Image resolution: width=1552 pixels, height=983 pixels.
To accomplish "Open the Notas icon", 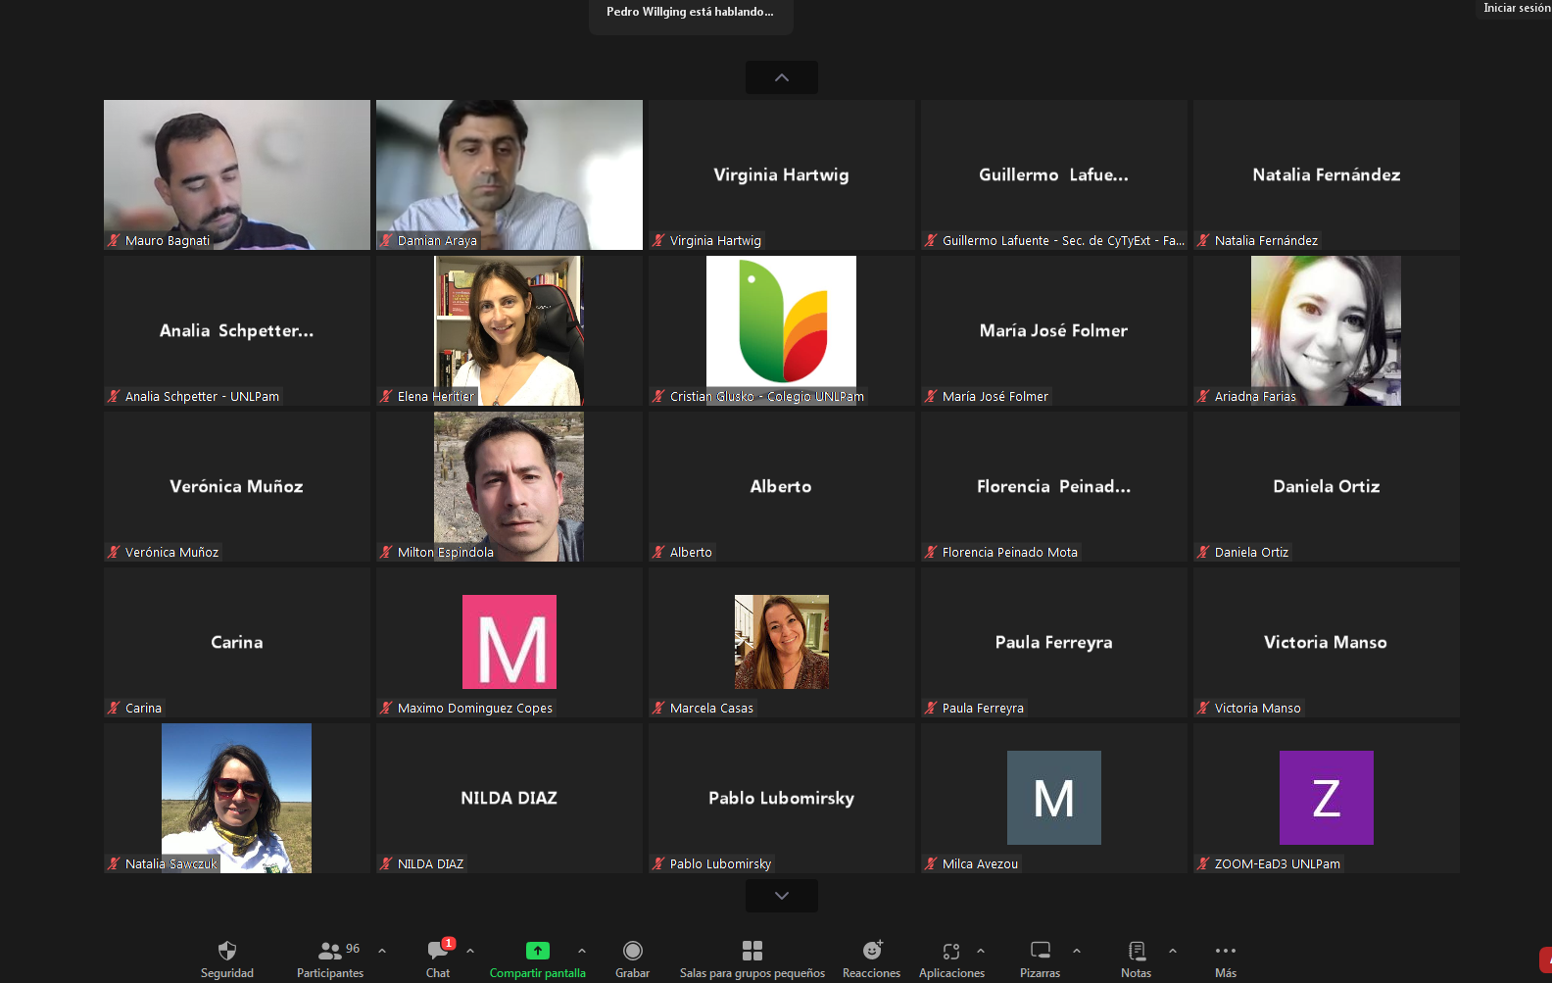I will [x=1137, y=950].
